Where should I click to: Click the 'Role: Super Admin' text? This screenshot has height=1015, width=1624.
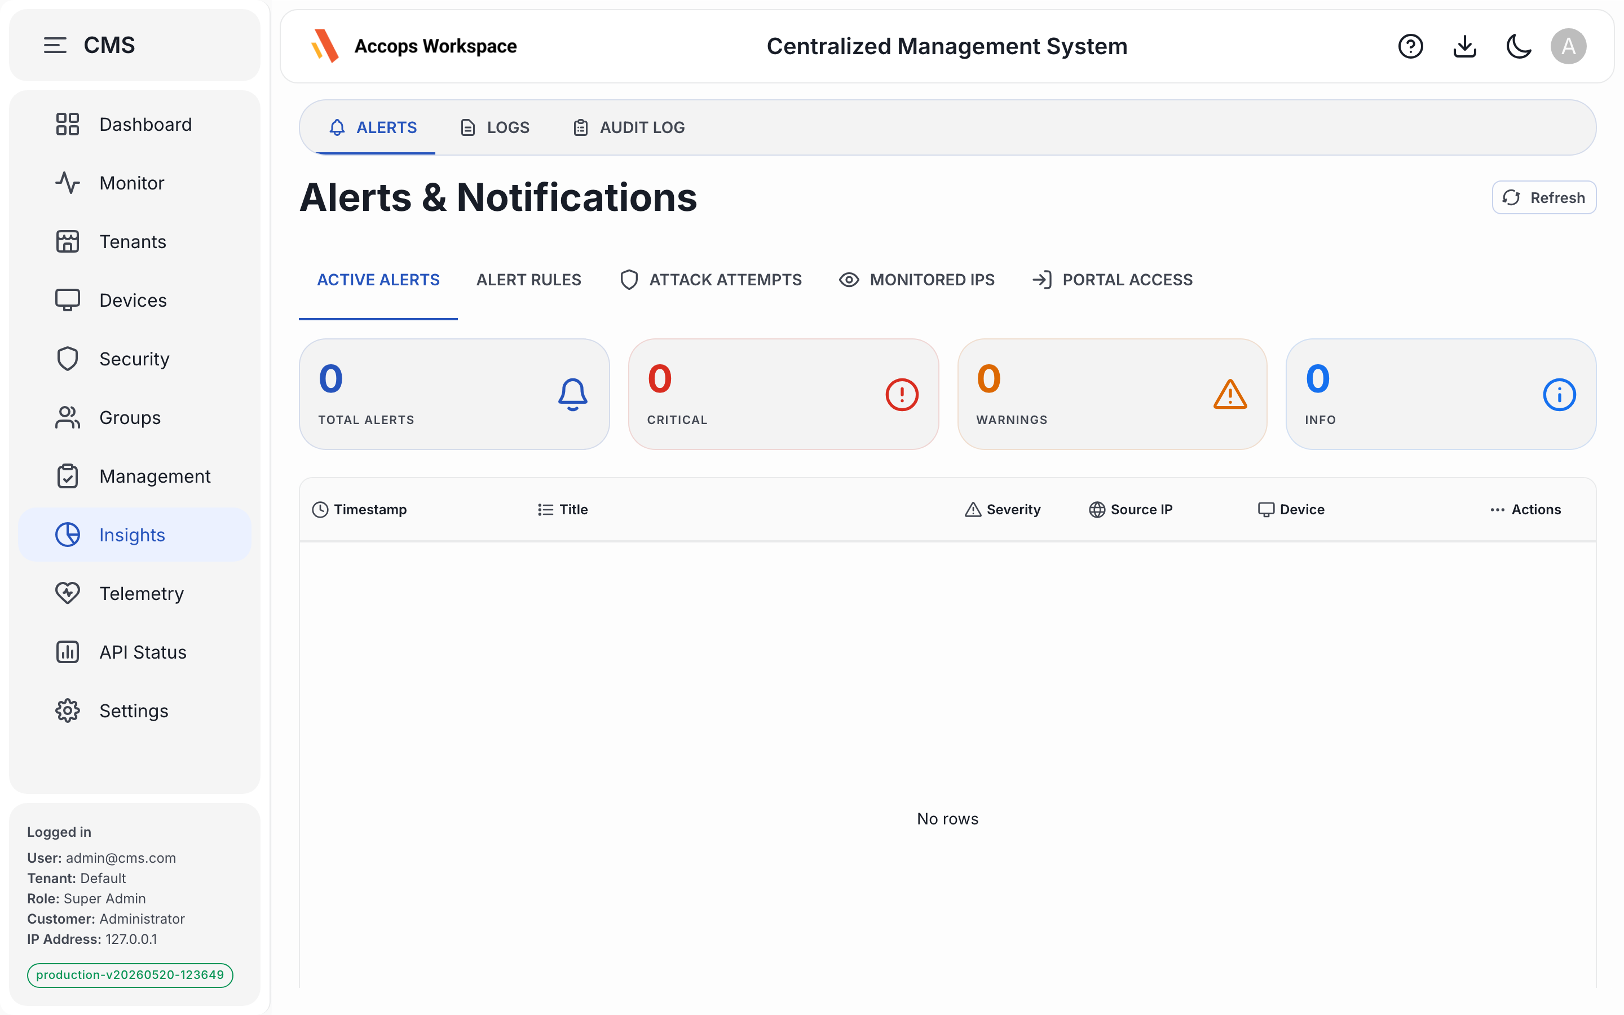click(x=87, y=898)
